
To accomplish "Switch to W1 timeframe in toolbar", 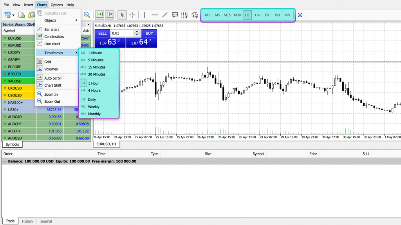I will pos(278,15).
